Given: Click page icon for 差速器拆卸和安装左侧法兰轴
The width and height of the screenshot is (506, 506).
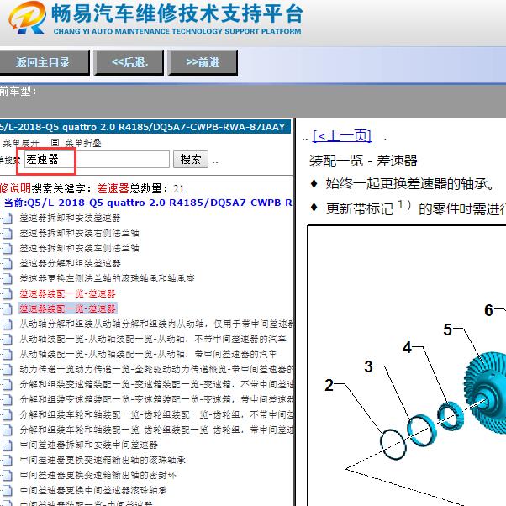Looking at the screenshot, I should coord(7,249).
